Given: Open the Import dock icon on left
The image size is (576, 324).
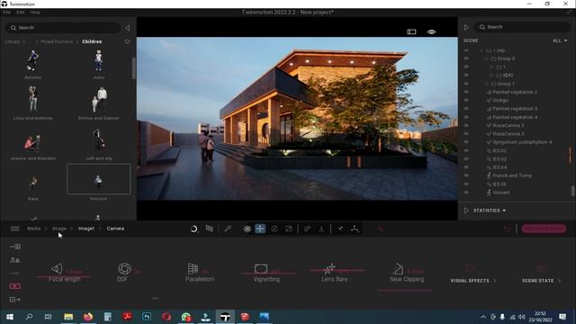Looking at the screenshot, I should point(15,247).
